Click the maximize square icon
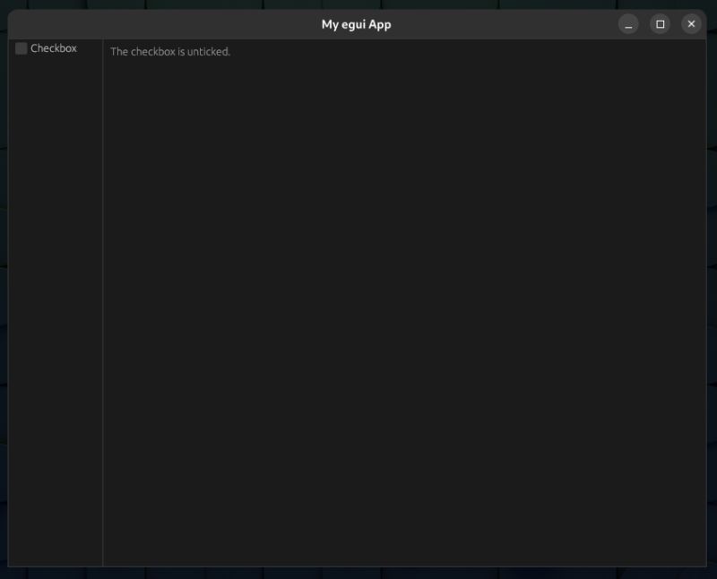This screenshot has width=717, height=579. point(660,23)
